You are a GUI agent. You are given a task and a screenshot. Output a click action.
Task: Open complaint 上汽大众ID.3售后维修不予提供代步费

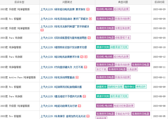(61, 96)
